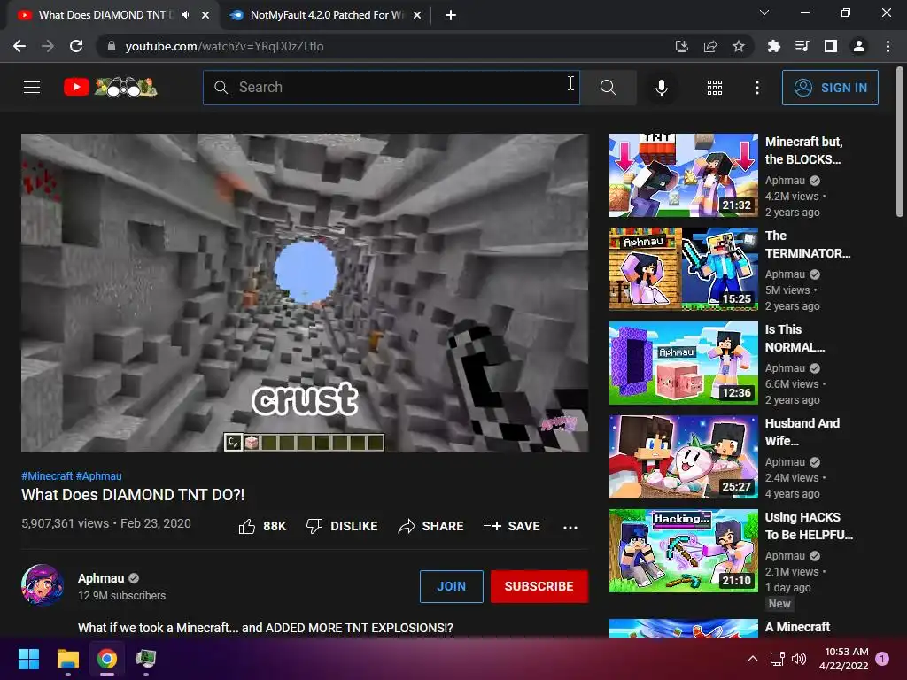Open the YouTube guide hamburger menu

click(x=32, y=88)
